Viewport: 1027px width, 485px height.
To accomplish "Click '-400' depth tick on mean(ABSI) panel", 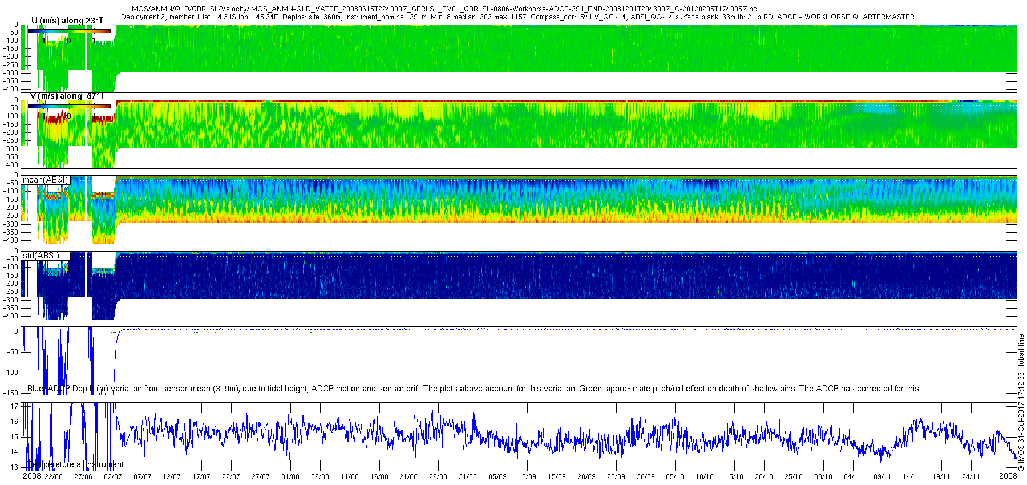I will click(11, 241).
